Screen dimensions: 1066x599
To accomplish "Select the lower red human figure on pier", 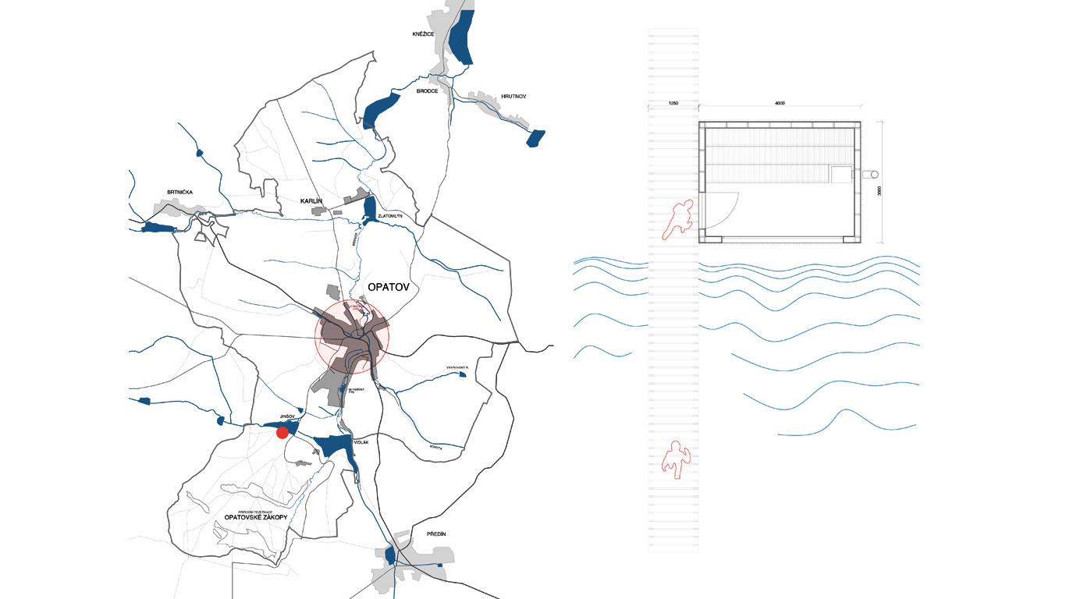I will click(x=672, y=459).
